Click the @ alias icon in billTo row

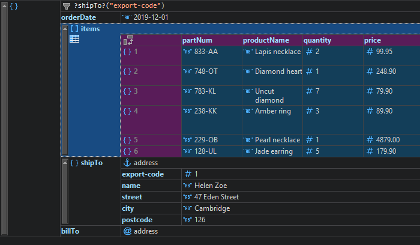coord(127,231)
